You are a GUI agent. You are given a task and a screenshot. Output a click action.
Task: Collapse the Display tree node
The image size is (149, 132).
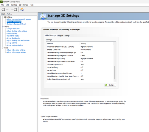[3, 26]
